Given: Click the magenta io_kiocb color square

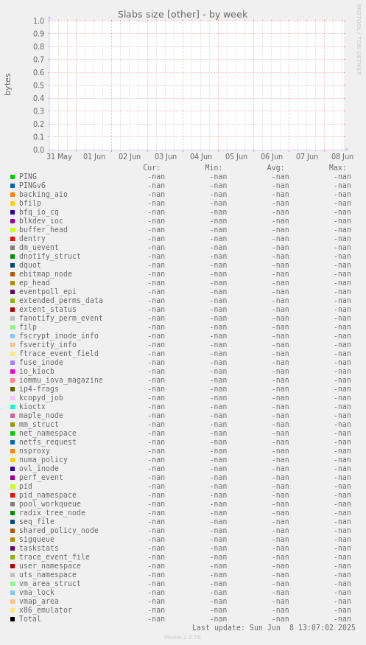Looking at the screenshot, I should click(x=13, y=372).
